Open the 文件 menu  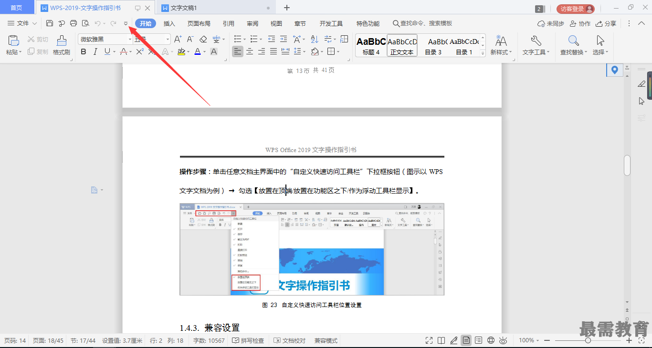pyautogui.click(x=22, y=23)
